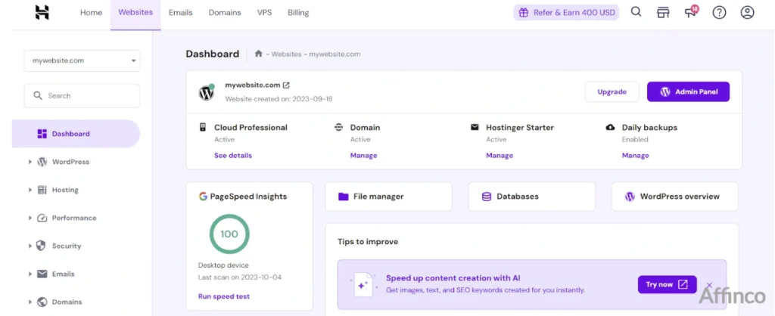This screenshot has height=316, width=775.
Task: Click WordPress icon in WordPress overview card
Action: pyautogui.click(x=630, y=197)
